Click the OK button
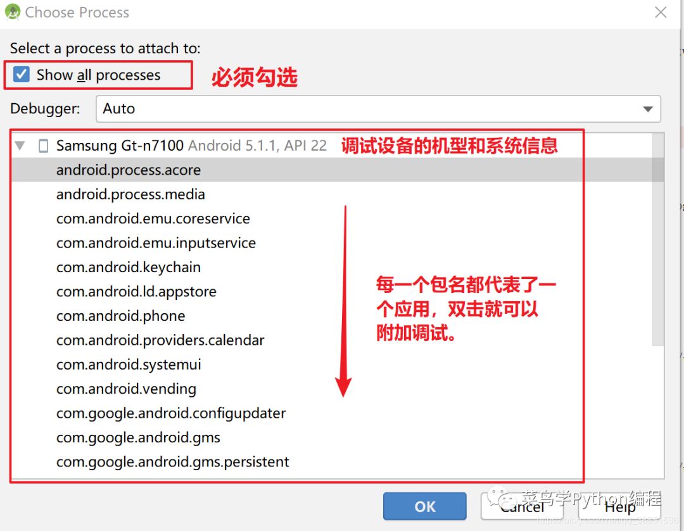This screenshot has height=531, width=684. [x=425, y=506]
